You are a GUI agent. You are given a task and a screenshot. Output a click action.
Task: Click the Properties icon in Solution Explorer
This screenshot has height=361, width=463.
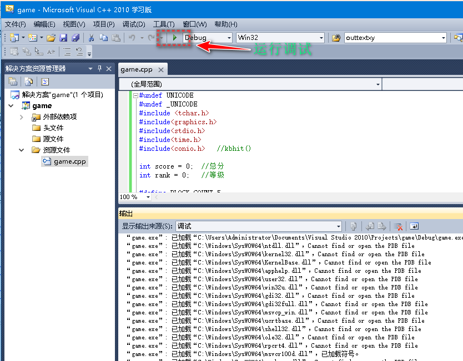click(13, 82)
